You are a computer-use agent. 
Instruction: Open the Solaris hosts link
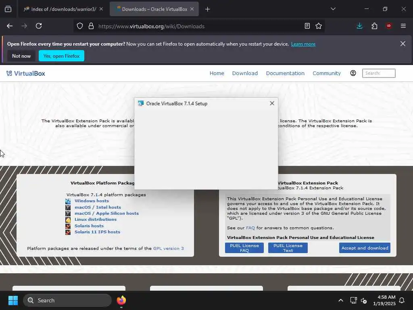click(89, 226)
